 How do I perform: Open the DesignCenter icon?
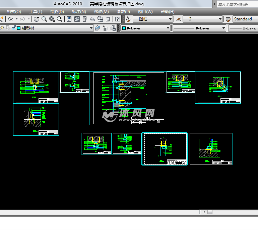point(77,19)
